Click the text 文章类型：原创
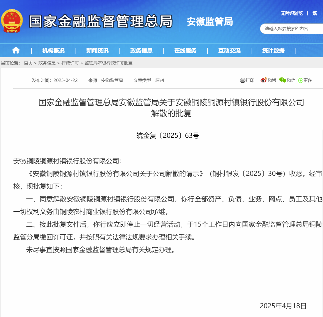This screenshot has height=317, width=323. 148,80
